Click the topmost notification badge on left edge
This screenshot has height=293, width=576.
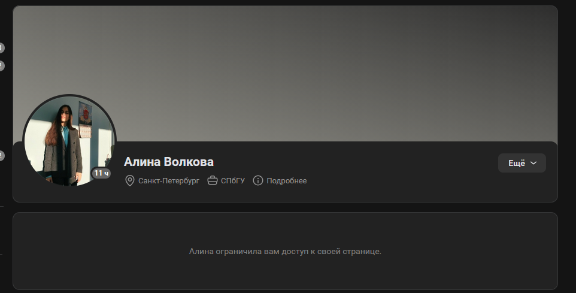(1, 48)
